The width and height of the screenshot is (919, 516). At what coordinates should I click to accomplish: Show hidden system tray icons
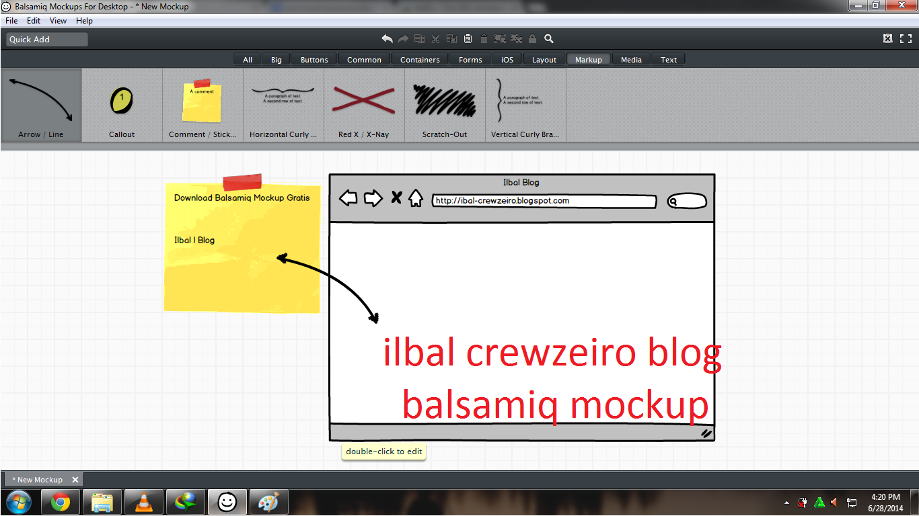787,503
